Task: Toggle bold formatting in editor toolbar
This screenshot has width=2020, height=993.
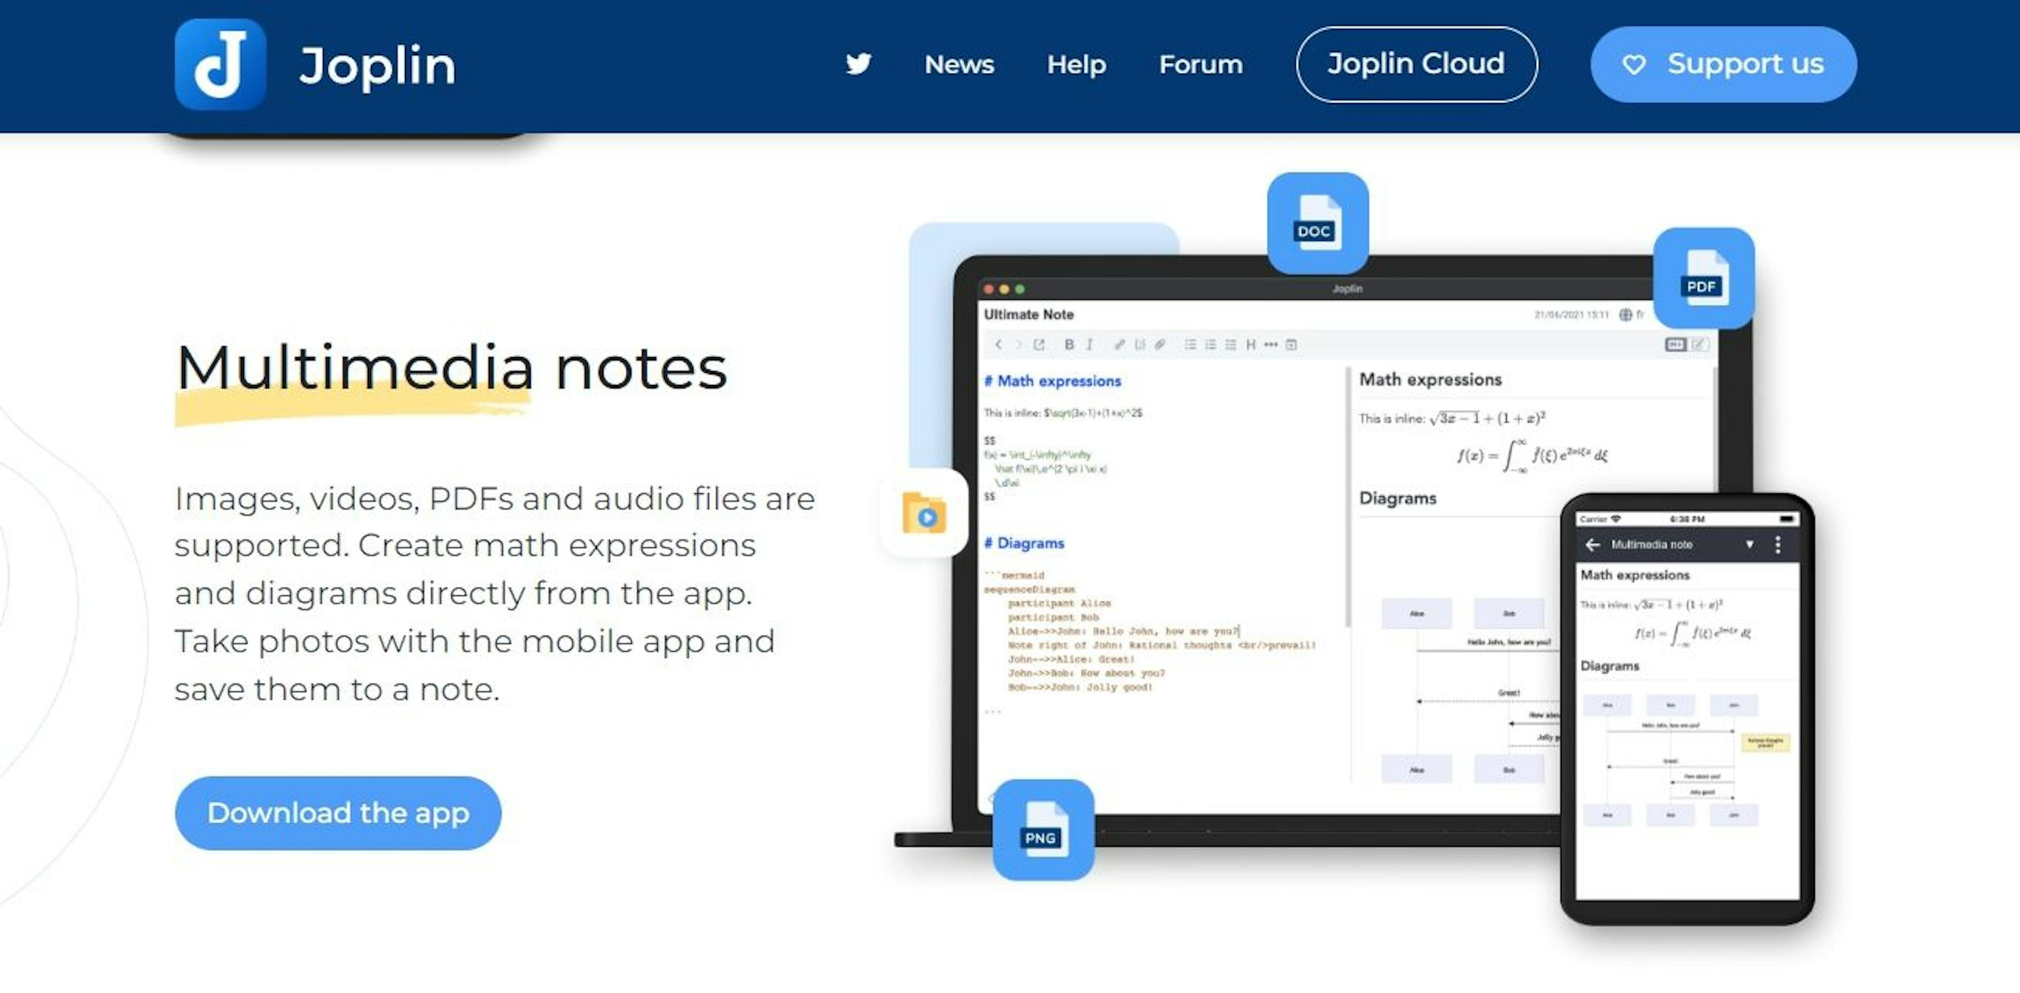Action: [1069, 344]
